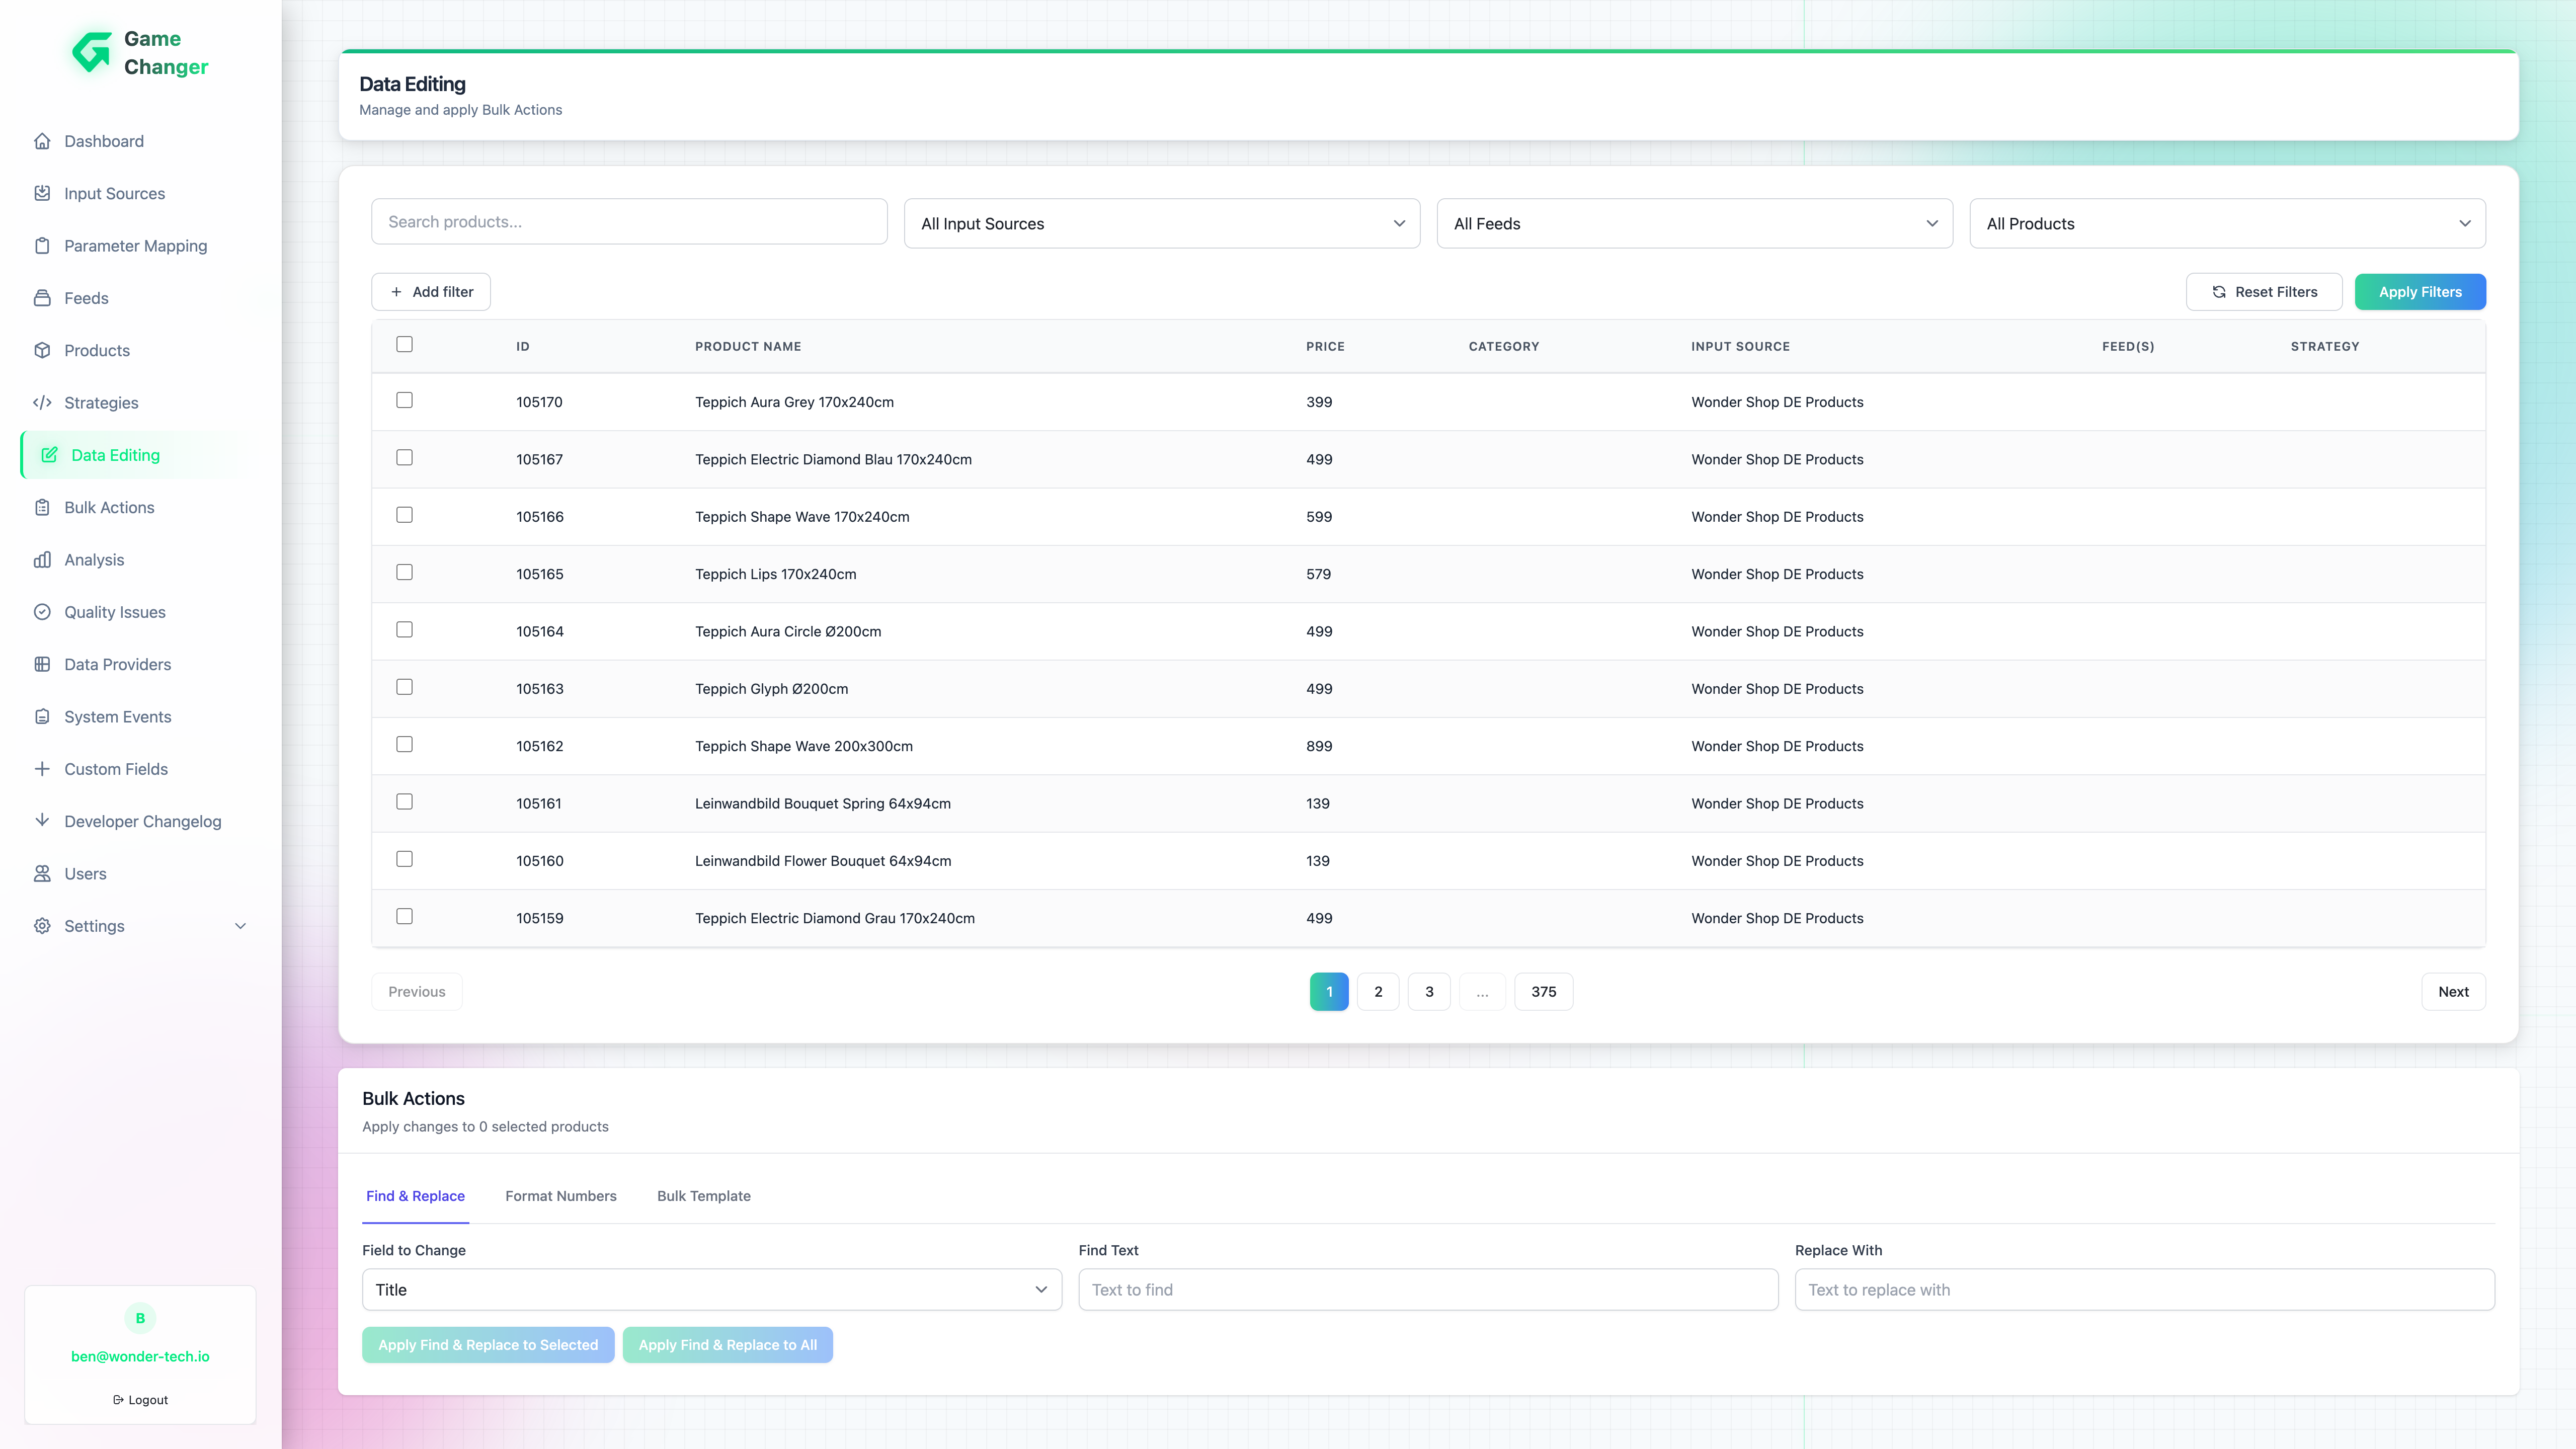Check the row for Teppich Lips 170x240cm
The height and width of the screenshot is (1449, 2576).
tap(404, 572)
